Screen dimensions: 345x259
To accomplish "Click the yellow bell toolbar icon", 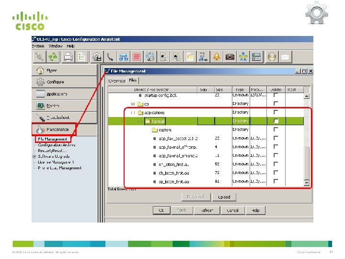I will click(x=217, y=57).
